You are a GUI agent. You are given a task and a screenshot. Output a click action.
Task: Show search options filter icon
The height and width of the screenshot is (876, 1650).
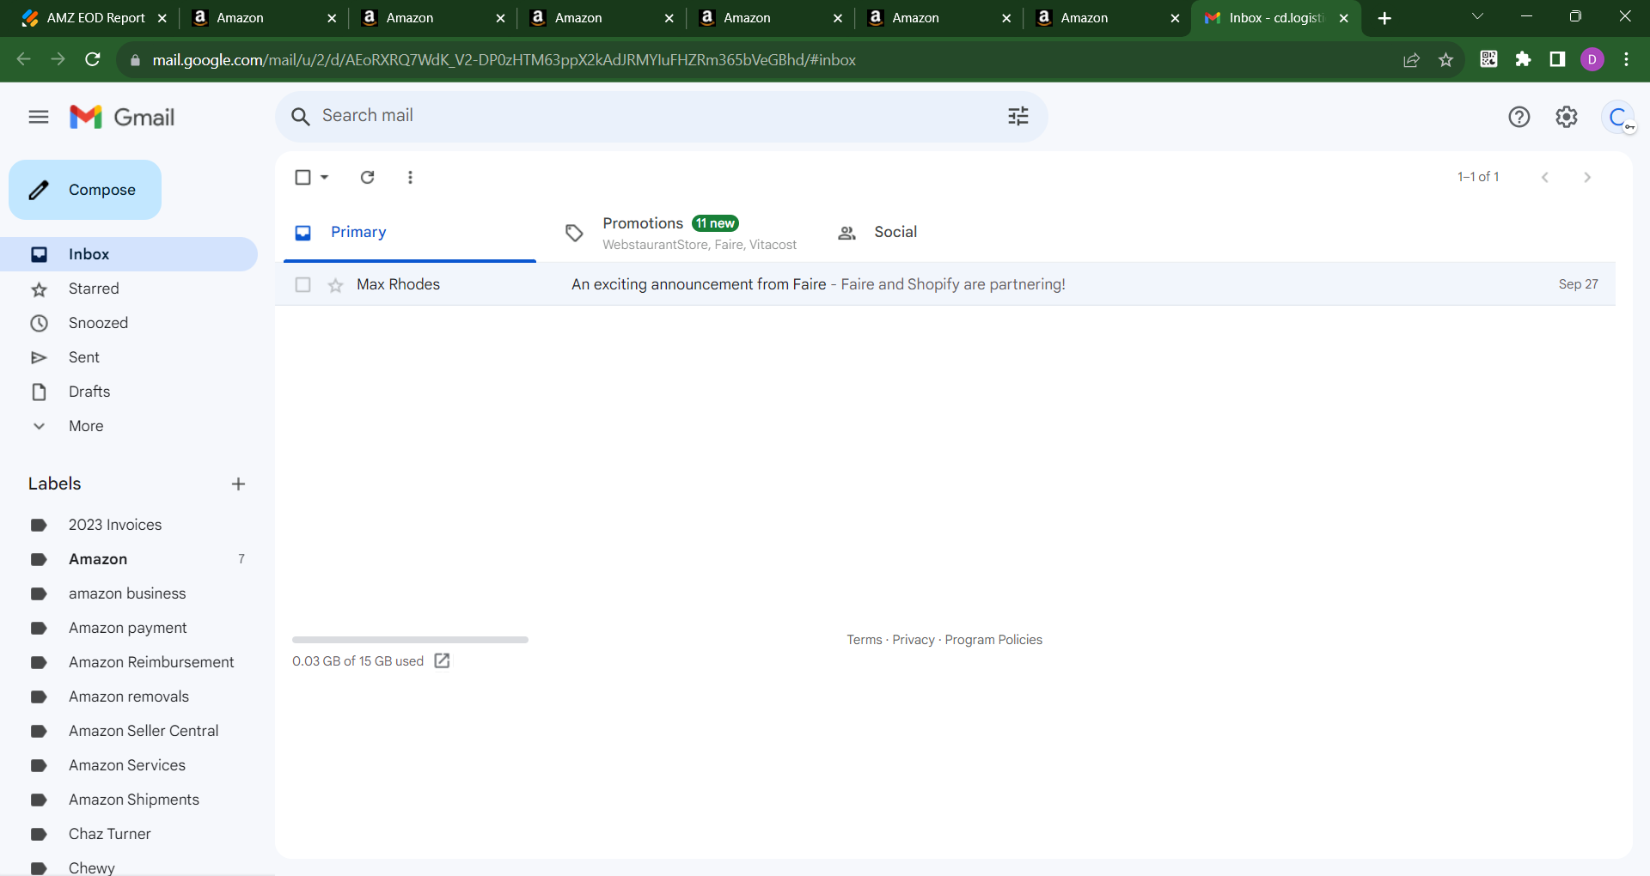pos(1018,116)
